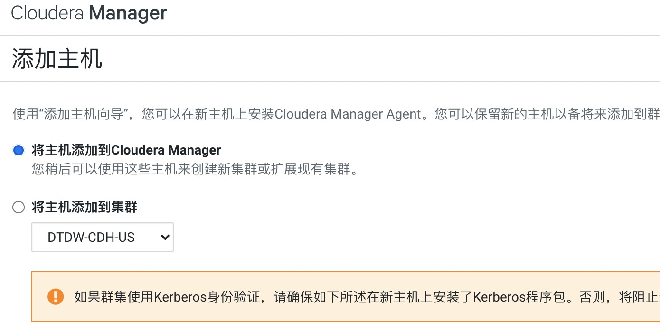Open the DTDW-CDH-US cluster dropdown
The width and height of the screenshot is (660, 329).
pyautogui.click(x=103, y=237)
